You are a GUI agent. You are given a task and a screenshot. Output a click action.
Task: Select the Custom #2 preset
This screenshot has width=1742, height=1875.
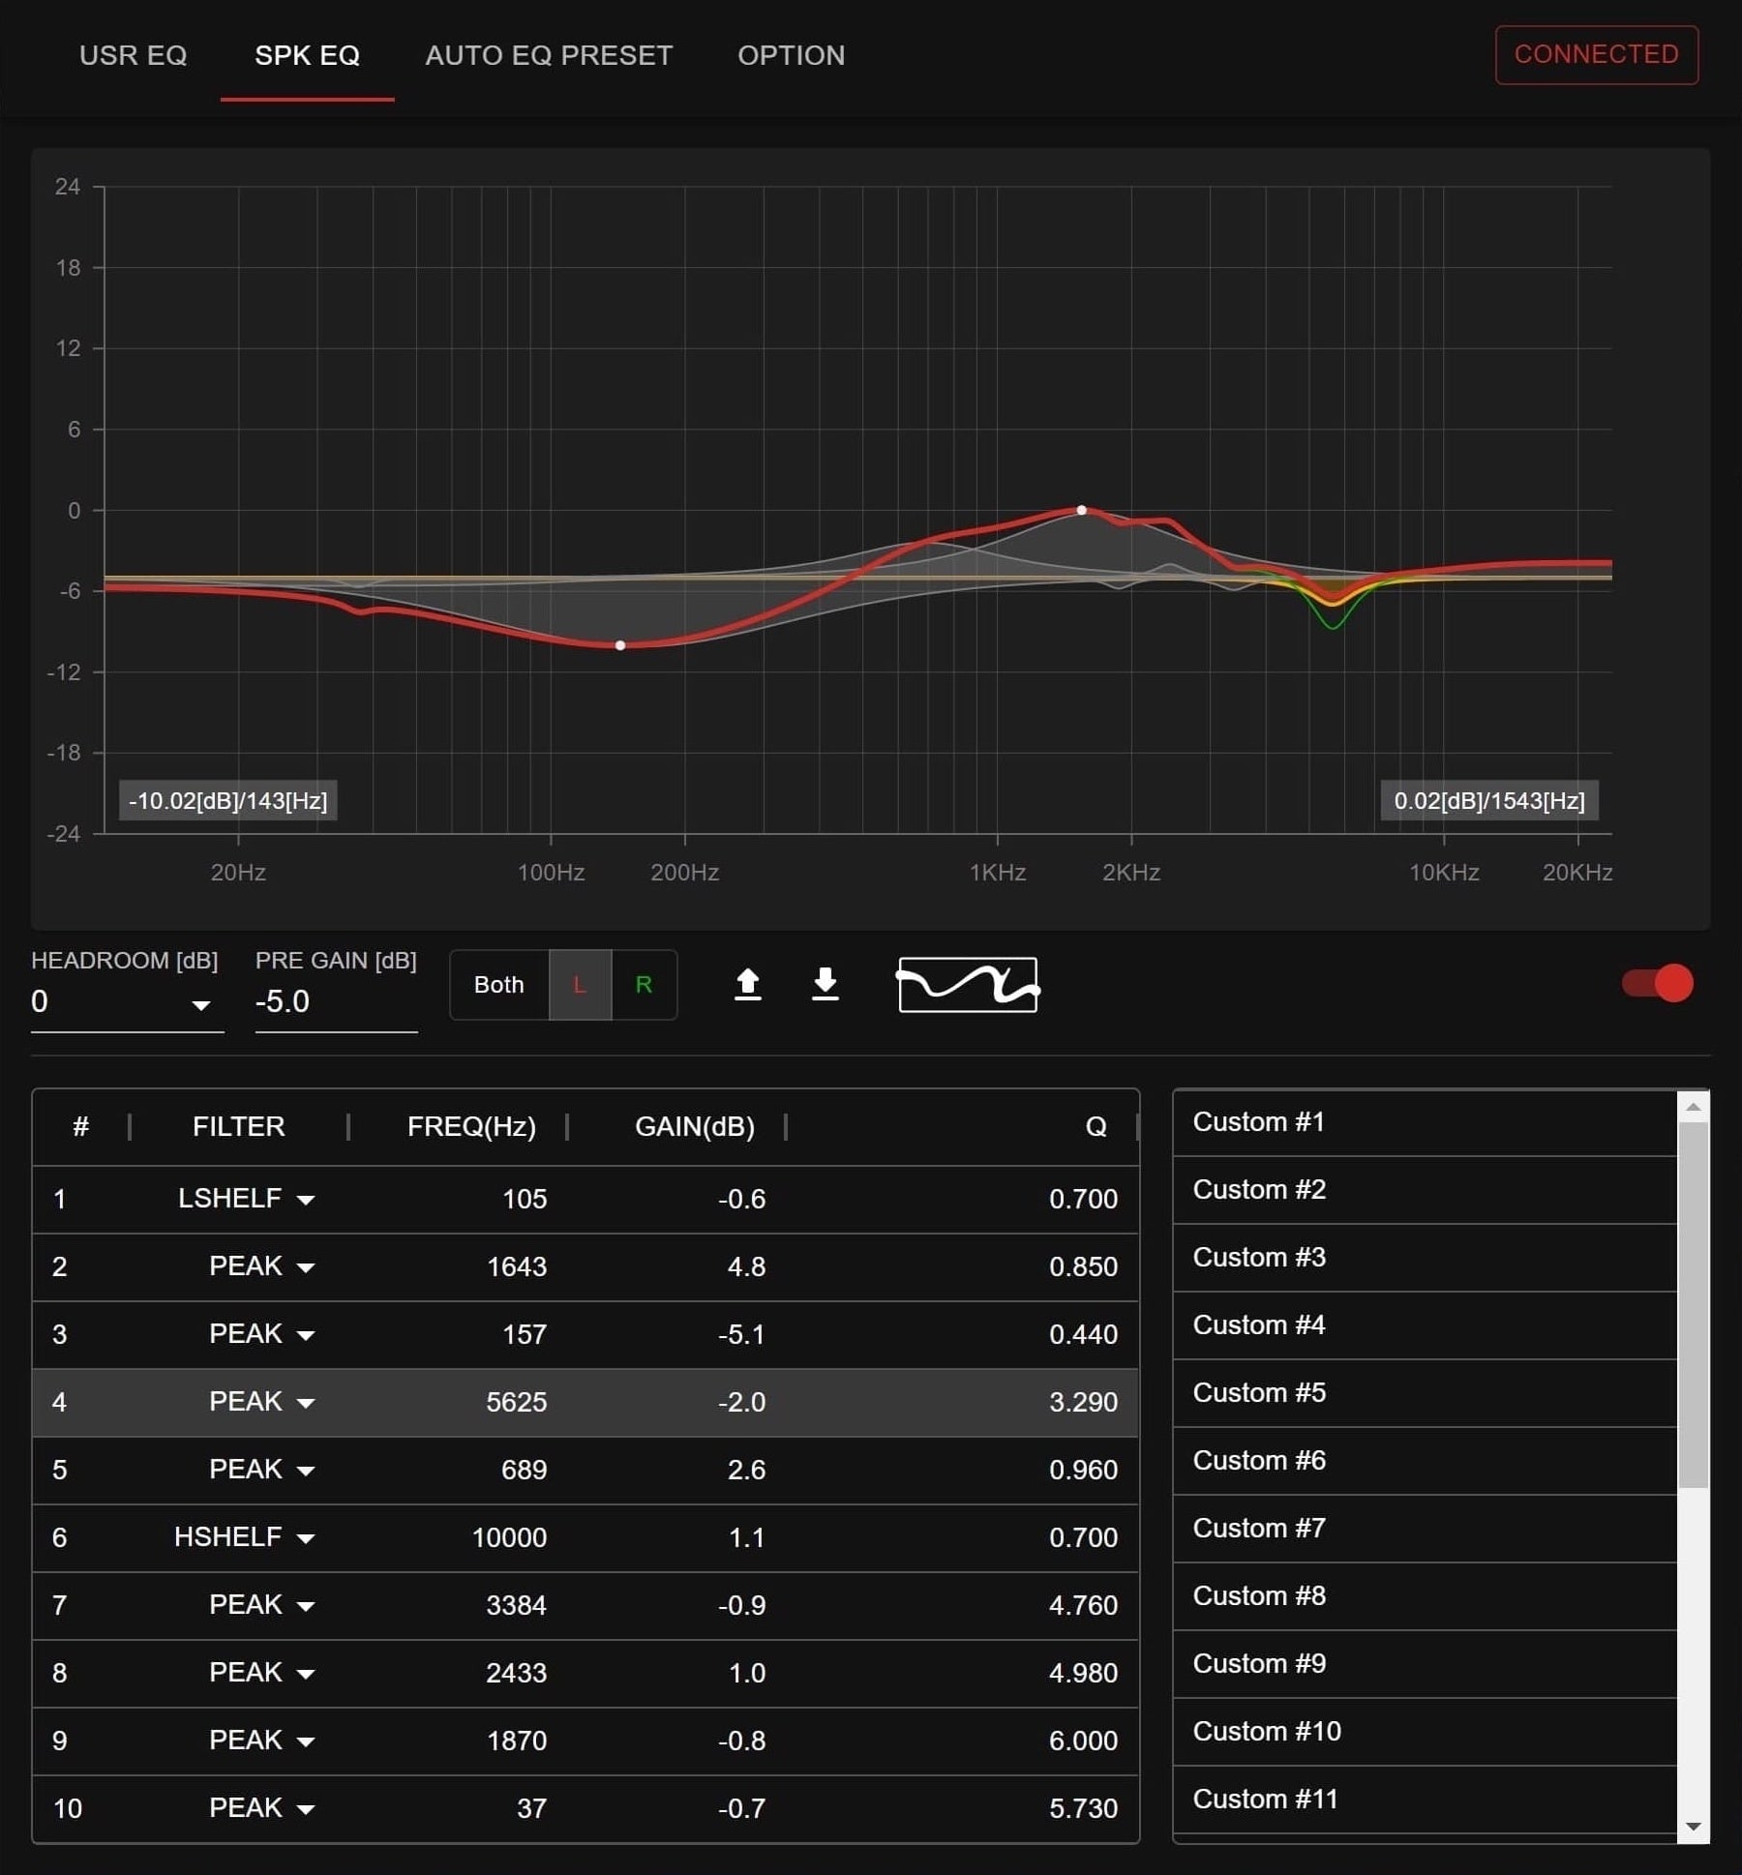[1425, 1190]
